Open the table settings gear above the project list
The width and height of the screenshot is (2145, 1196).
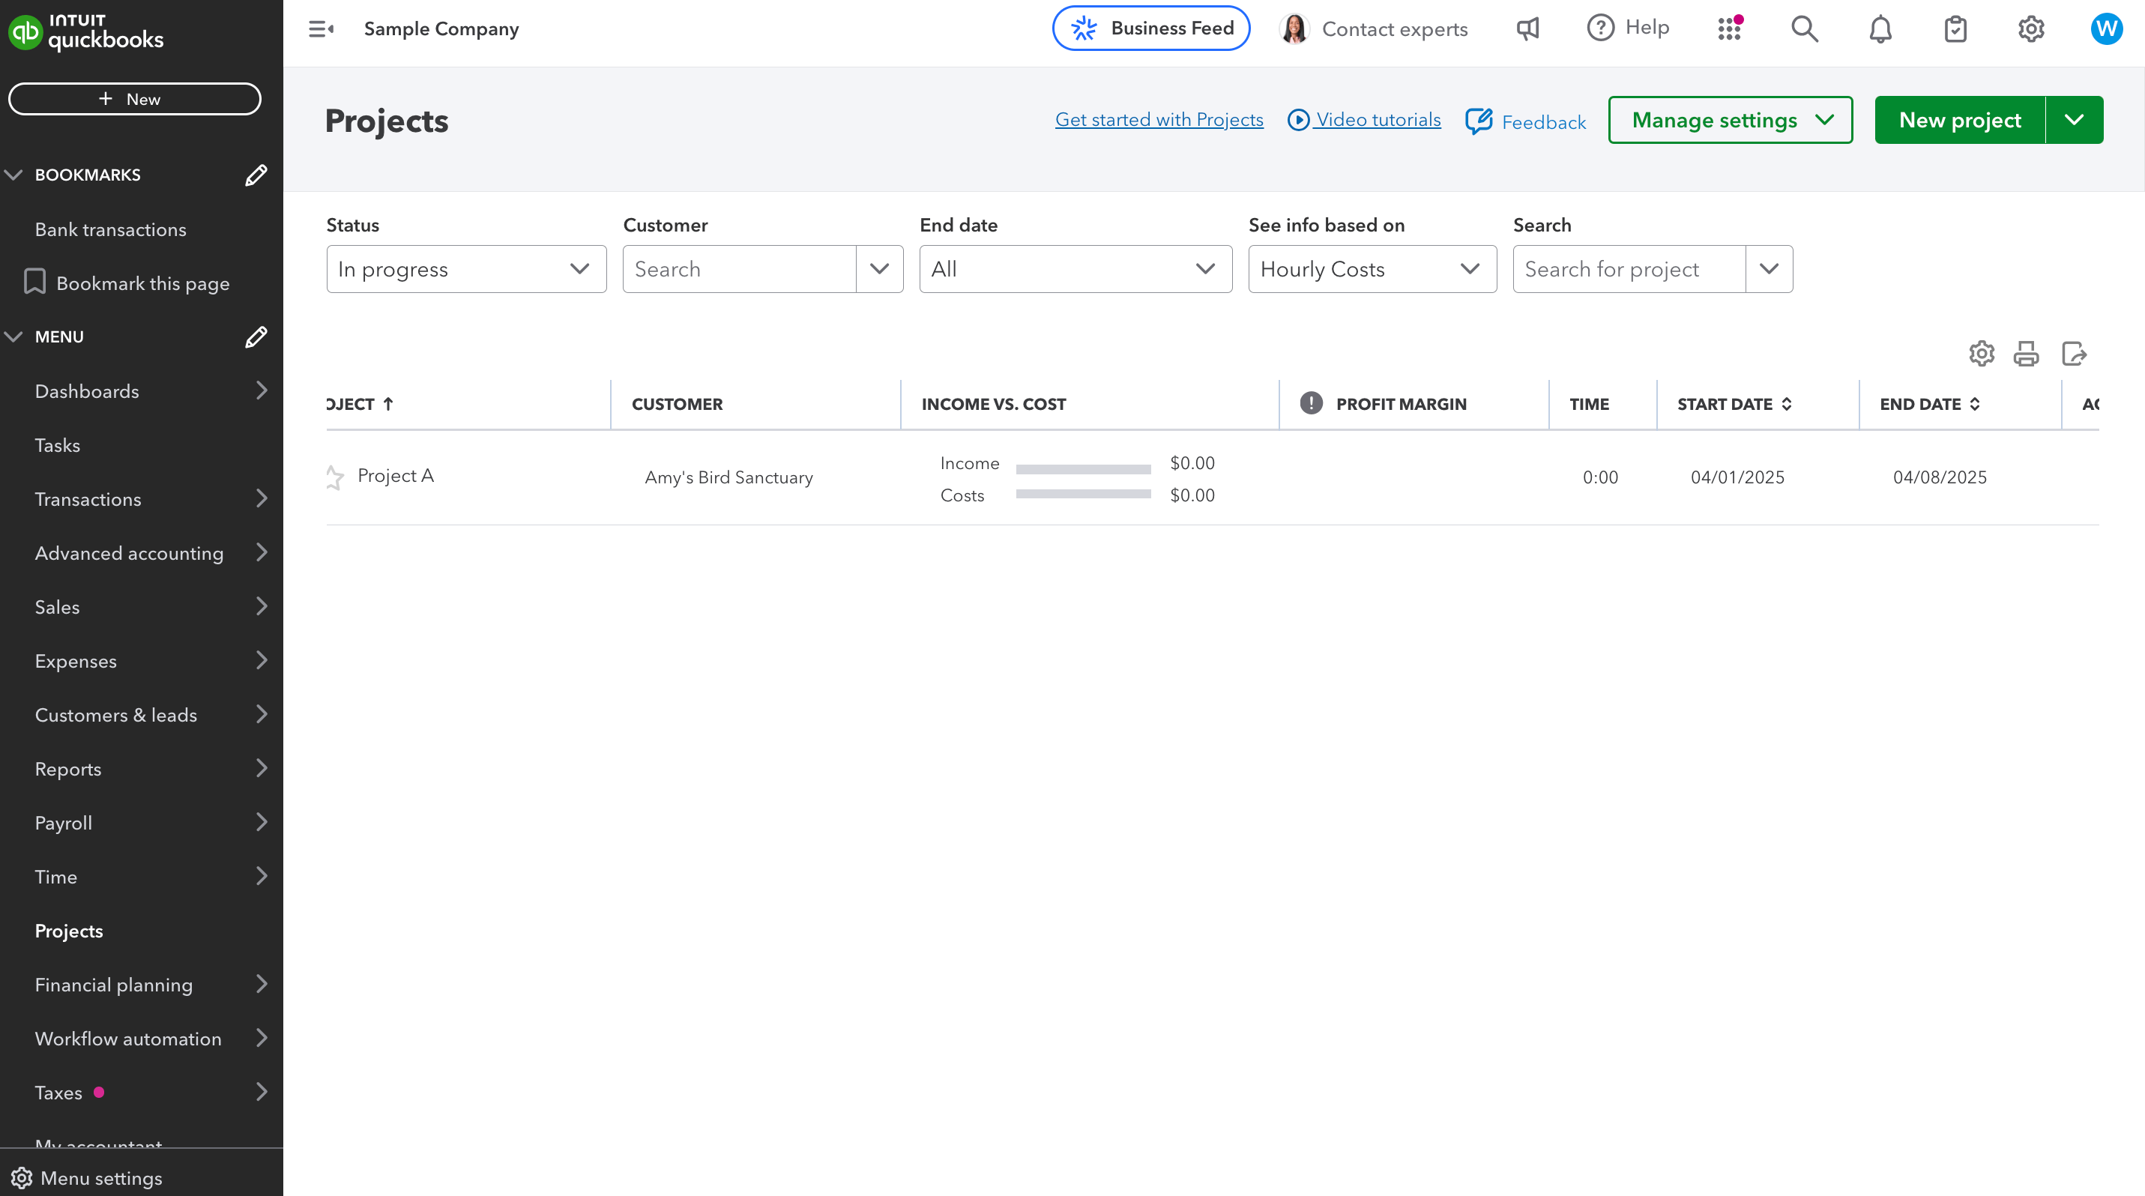(x=1981, y=353)
